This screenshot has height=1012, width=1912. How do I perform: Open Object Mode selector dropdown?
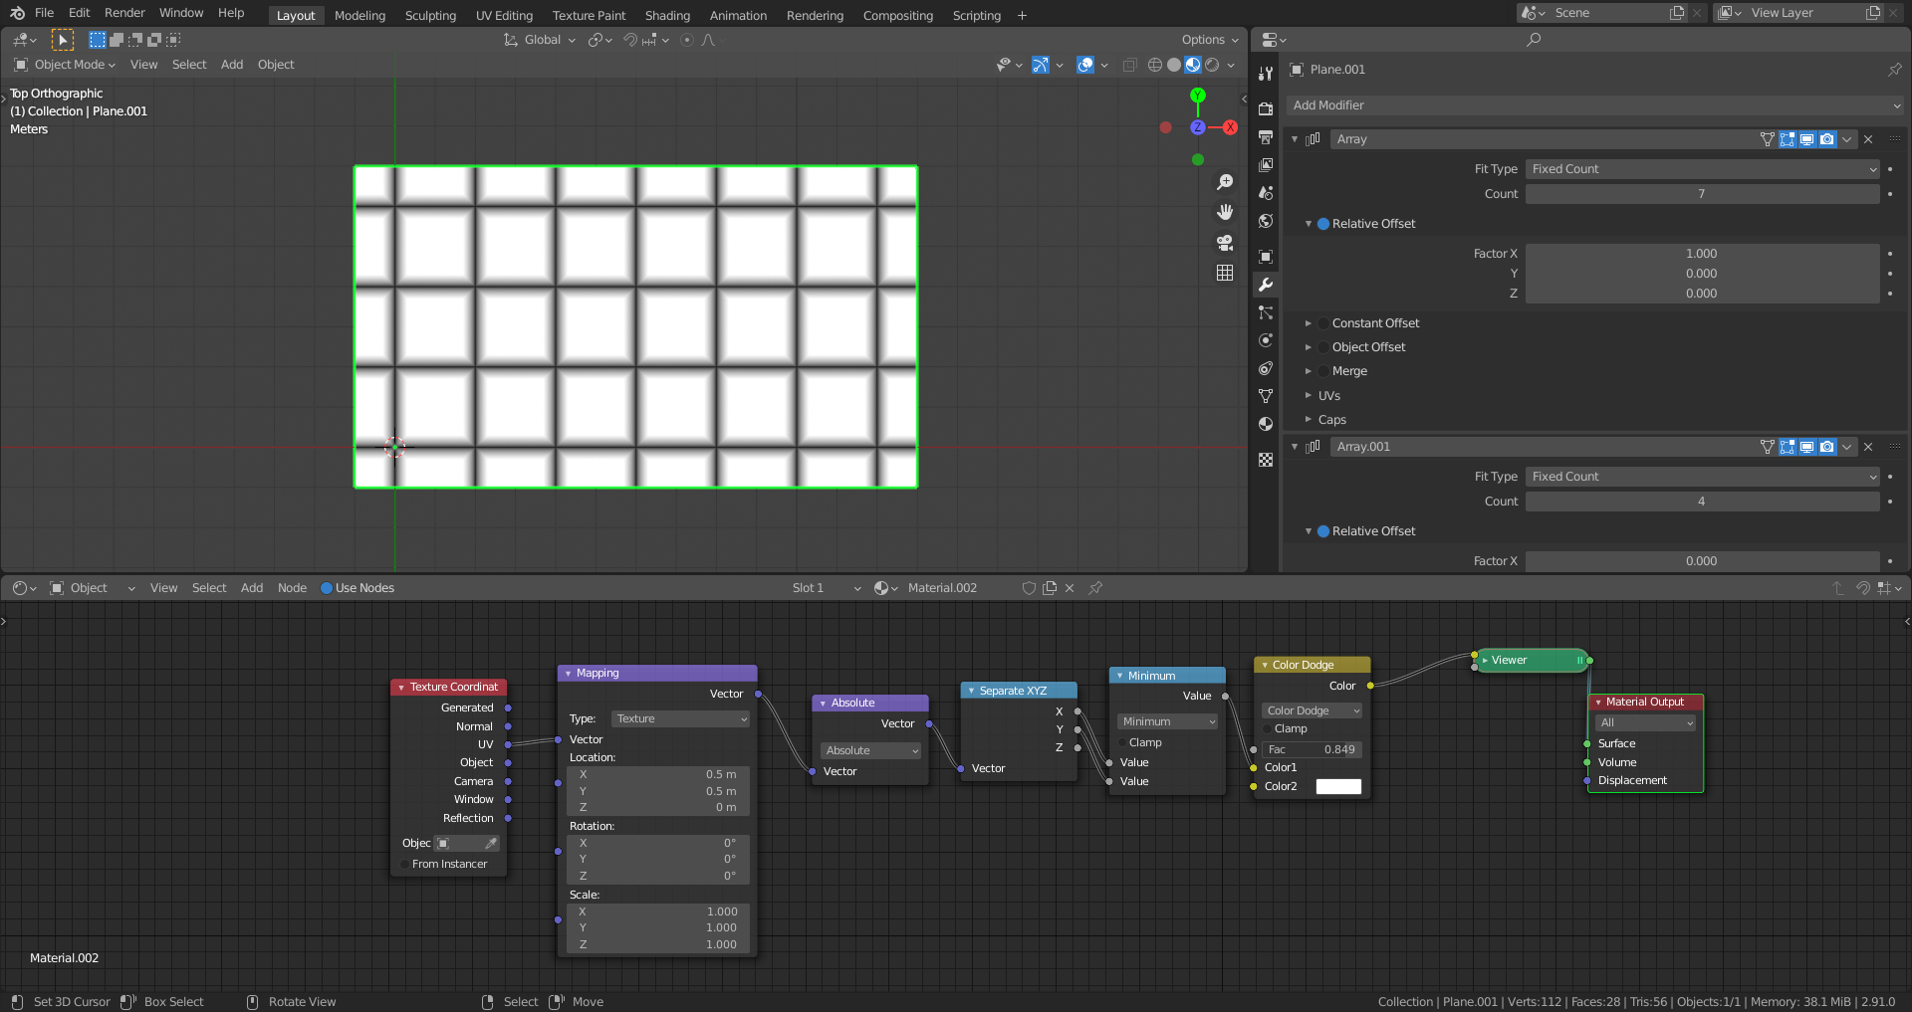pyautogui.click(x=65, y=65)
